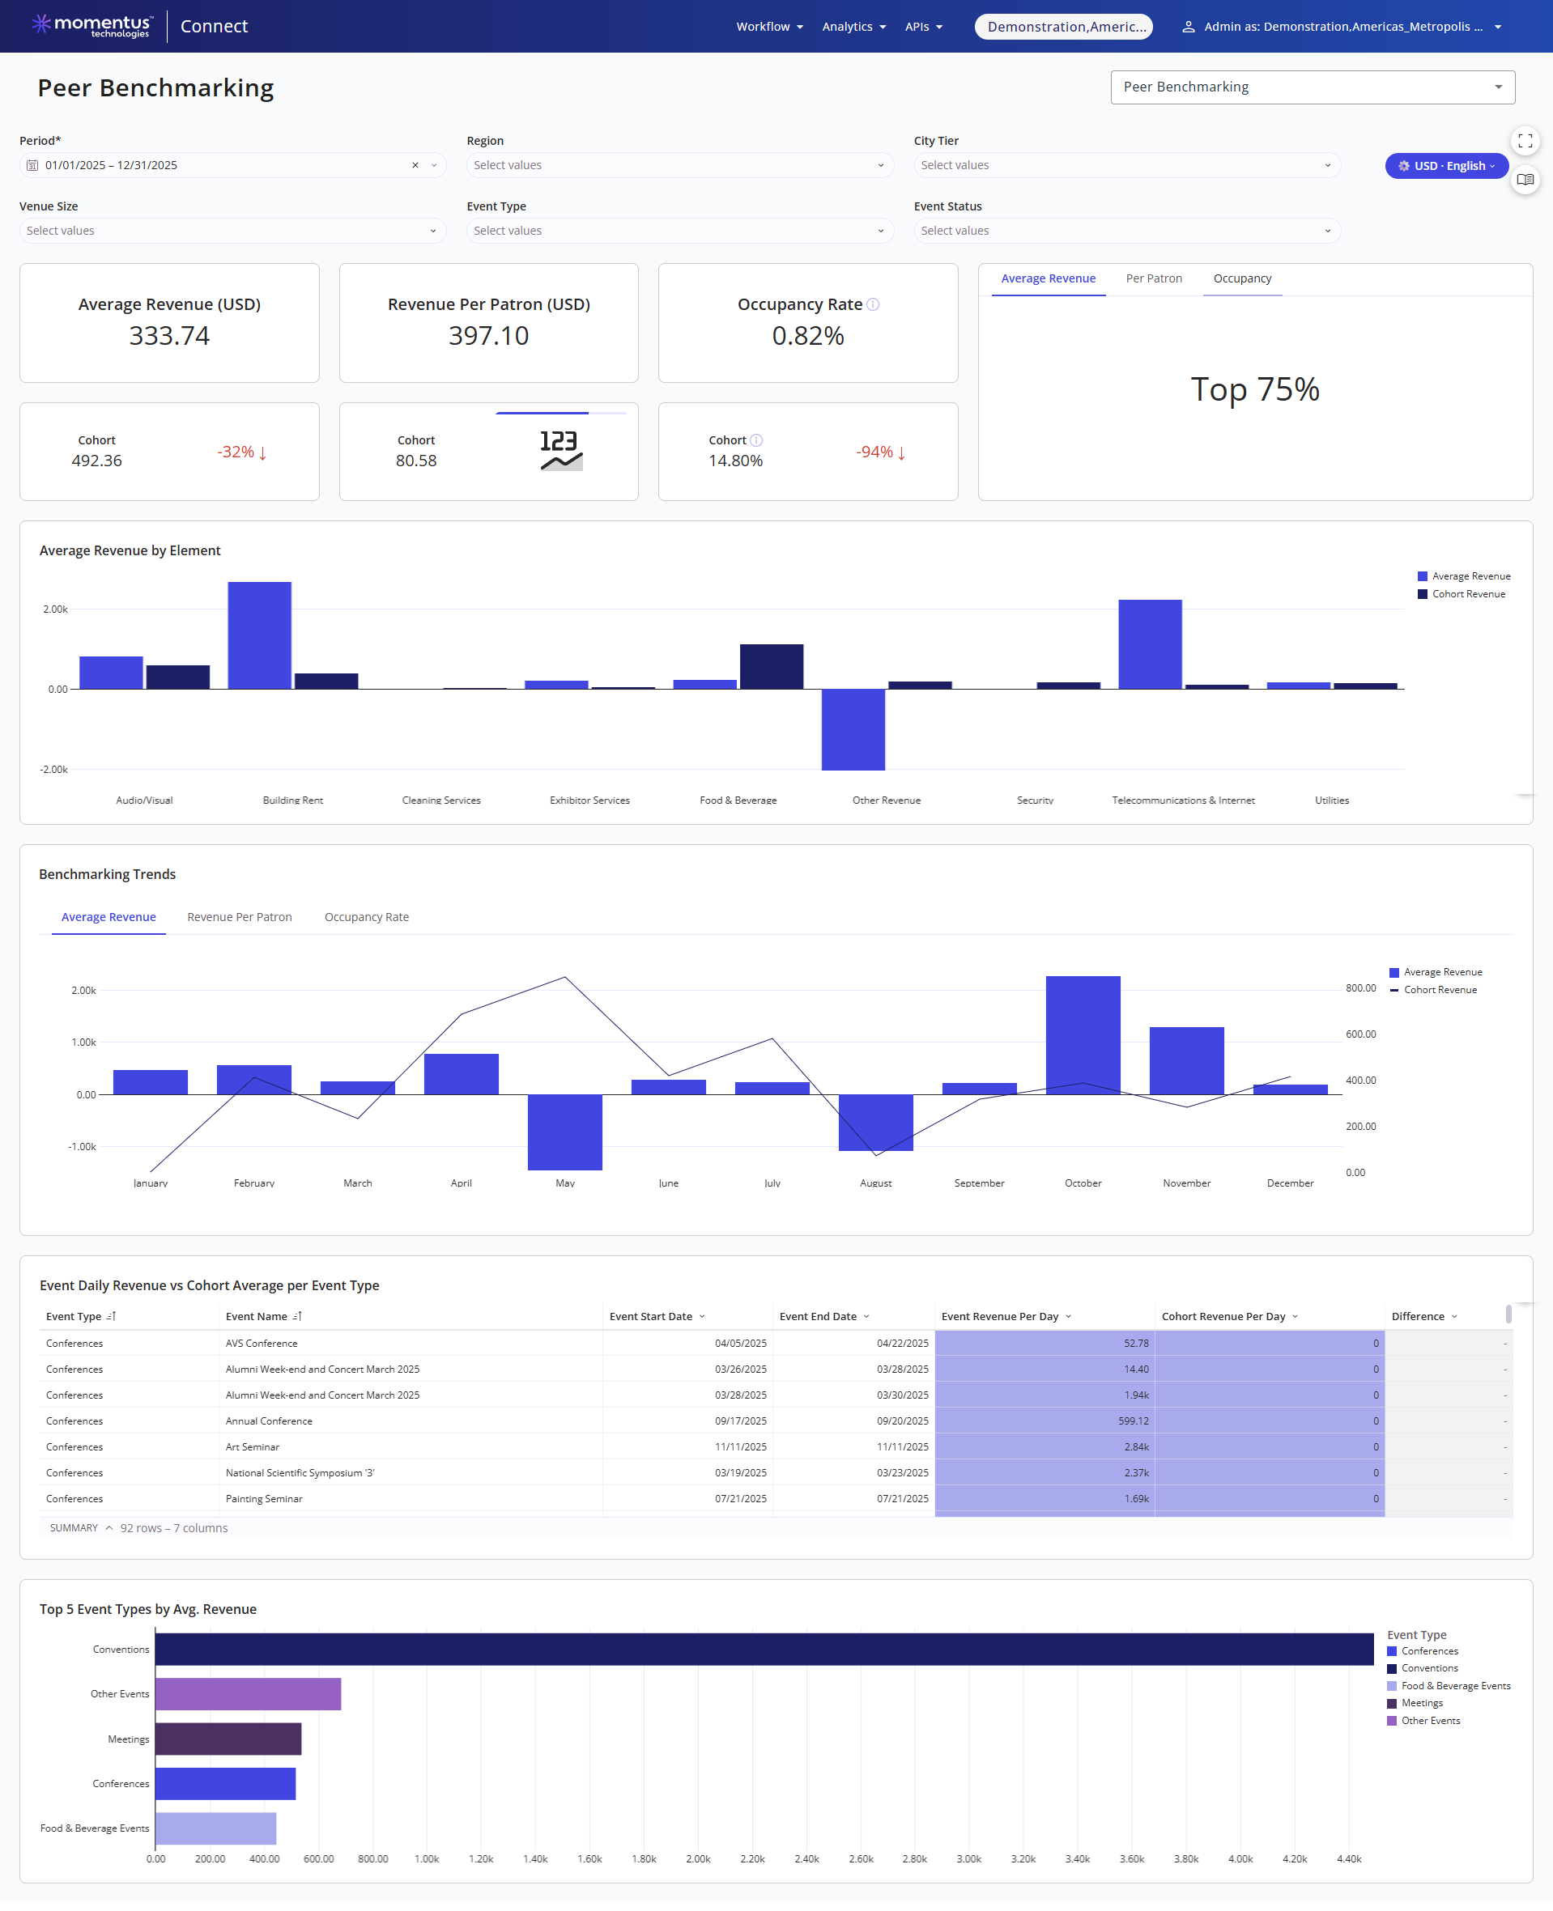1553x1911 pixels.
Task: Click the table vertical scrollbar
Action: click(x=1508, y=1314)
